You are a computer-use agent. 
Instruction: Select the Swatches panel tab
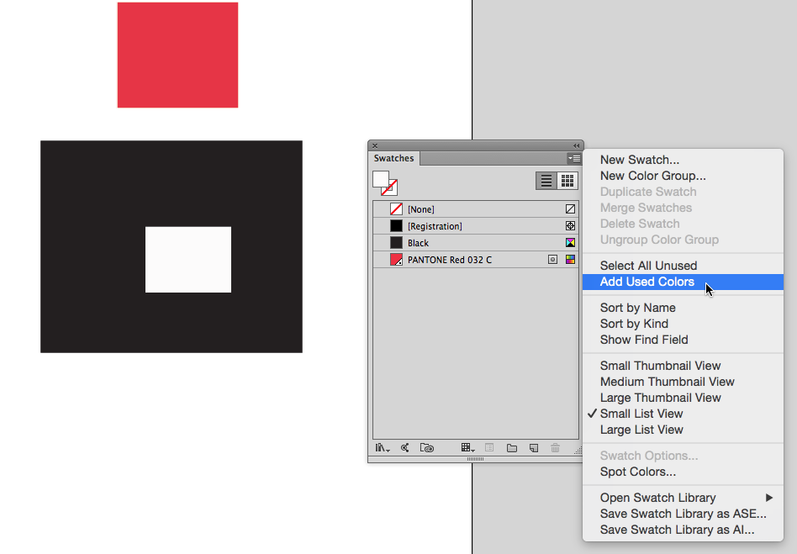(393, 158)
